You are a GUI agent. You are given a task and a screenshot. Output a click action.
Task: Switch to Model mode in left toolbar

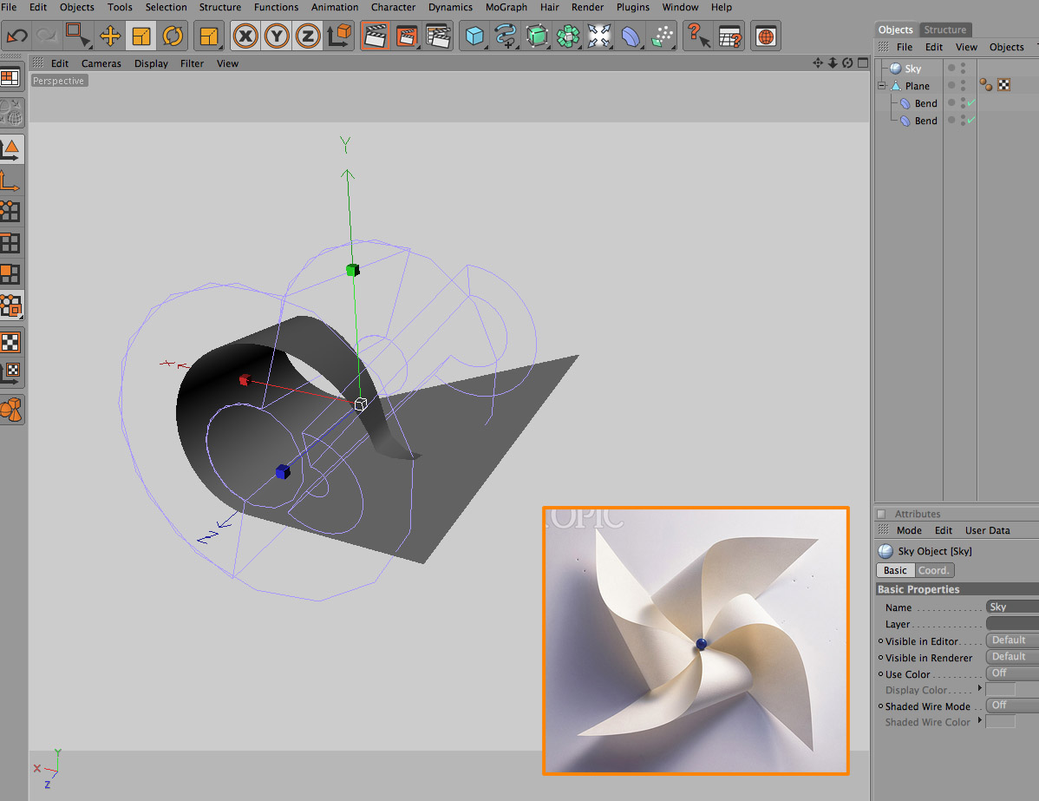[x=10, y=148]
